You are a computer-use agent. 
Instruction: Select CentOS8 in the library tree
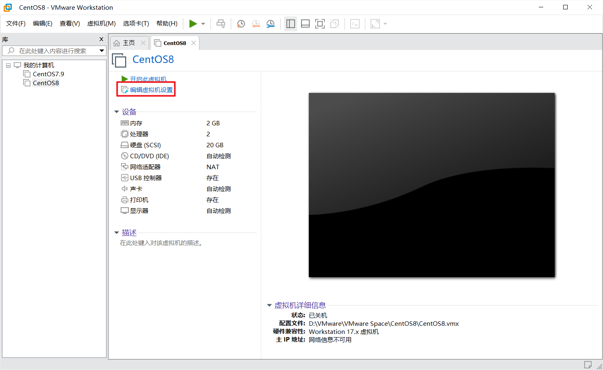coord(46,83)
